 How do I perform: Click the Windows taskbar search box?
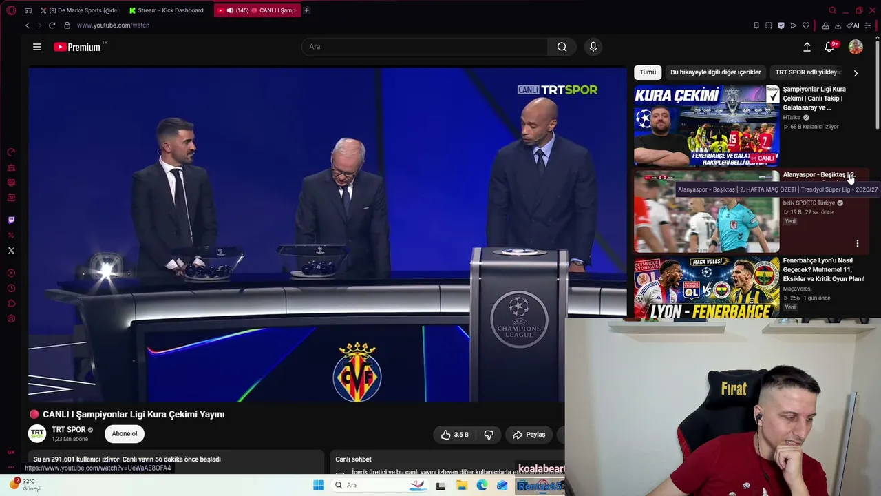pyautogui.click(x=381, y=485)
